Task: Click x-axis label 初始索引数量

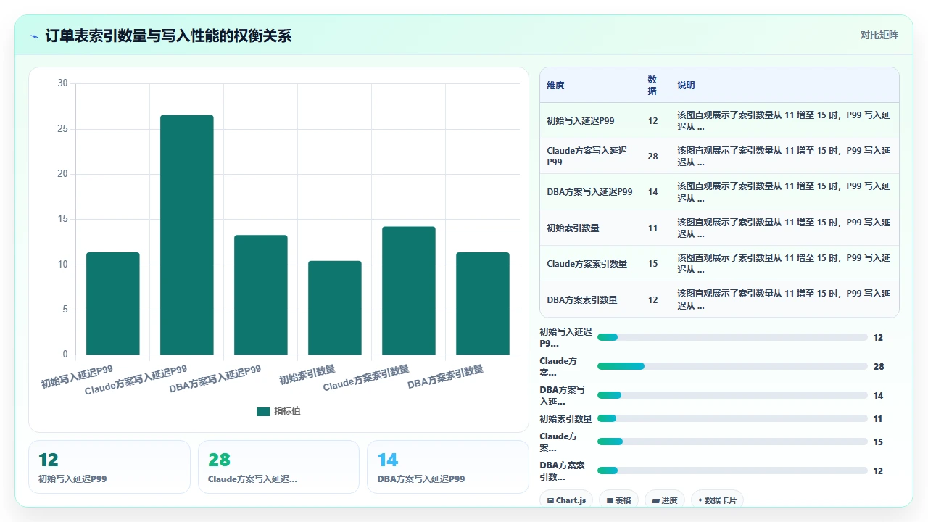Action: pos(307,374)
